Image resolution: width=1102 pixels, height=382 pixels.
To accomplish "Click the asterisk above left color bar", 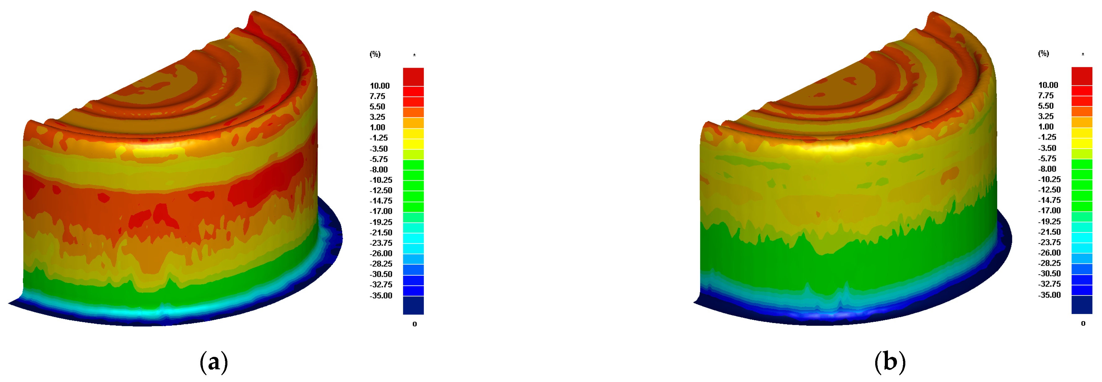I will tap(414, 56).
